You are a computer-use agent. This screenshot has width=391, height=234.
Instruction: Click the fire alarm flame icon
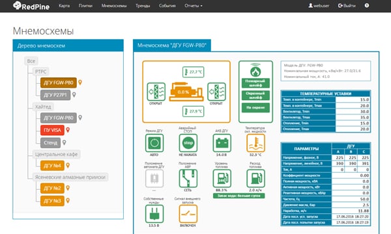(x=255, y=70)
